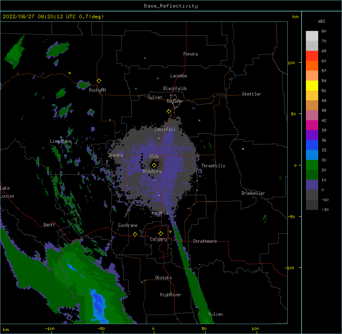
Task: Select the Ponoka city label
Action: (190, 54)
